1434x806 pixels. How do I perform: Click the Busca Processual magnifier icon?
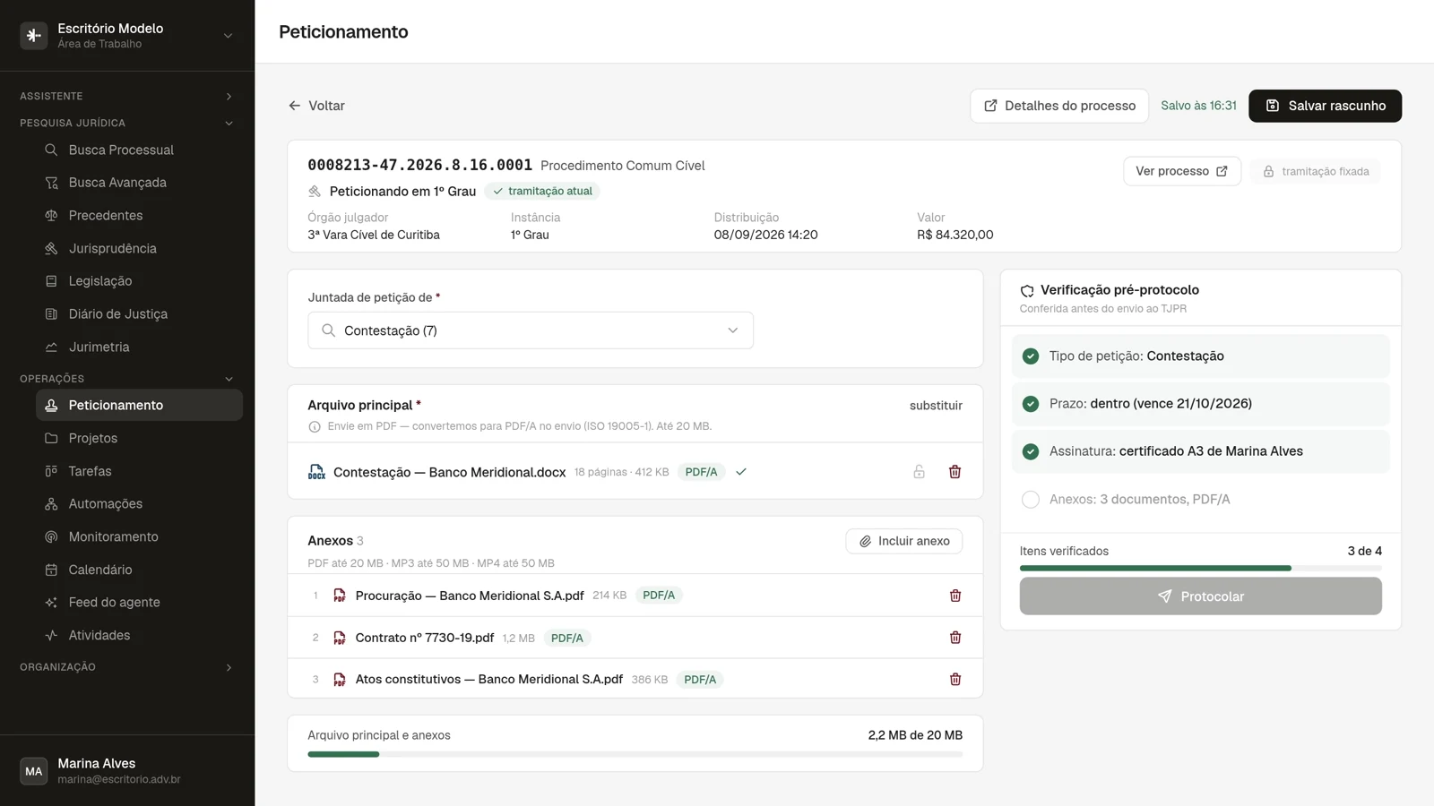51,150
